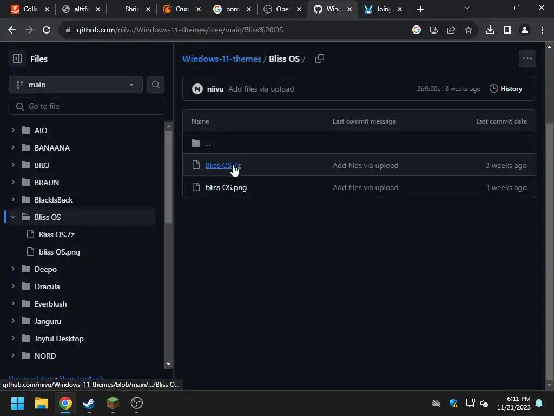Collapse the Files side panel icon
Image resolution: width=554 pixels, height=416 pixels.
point(17,58)
